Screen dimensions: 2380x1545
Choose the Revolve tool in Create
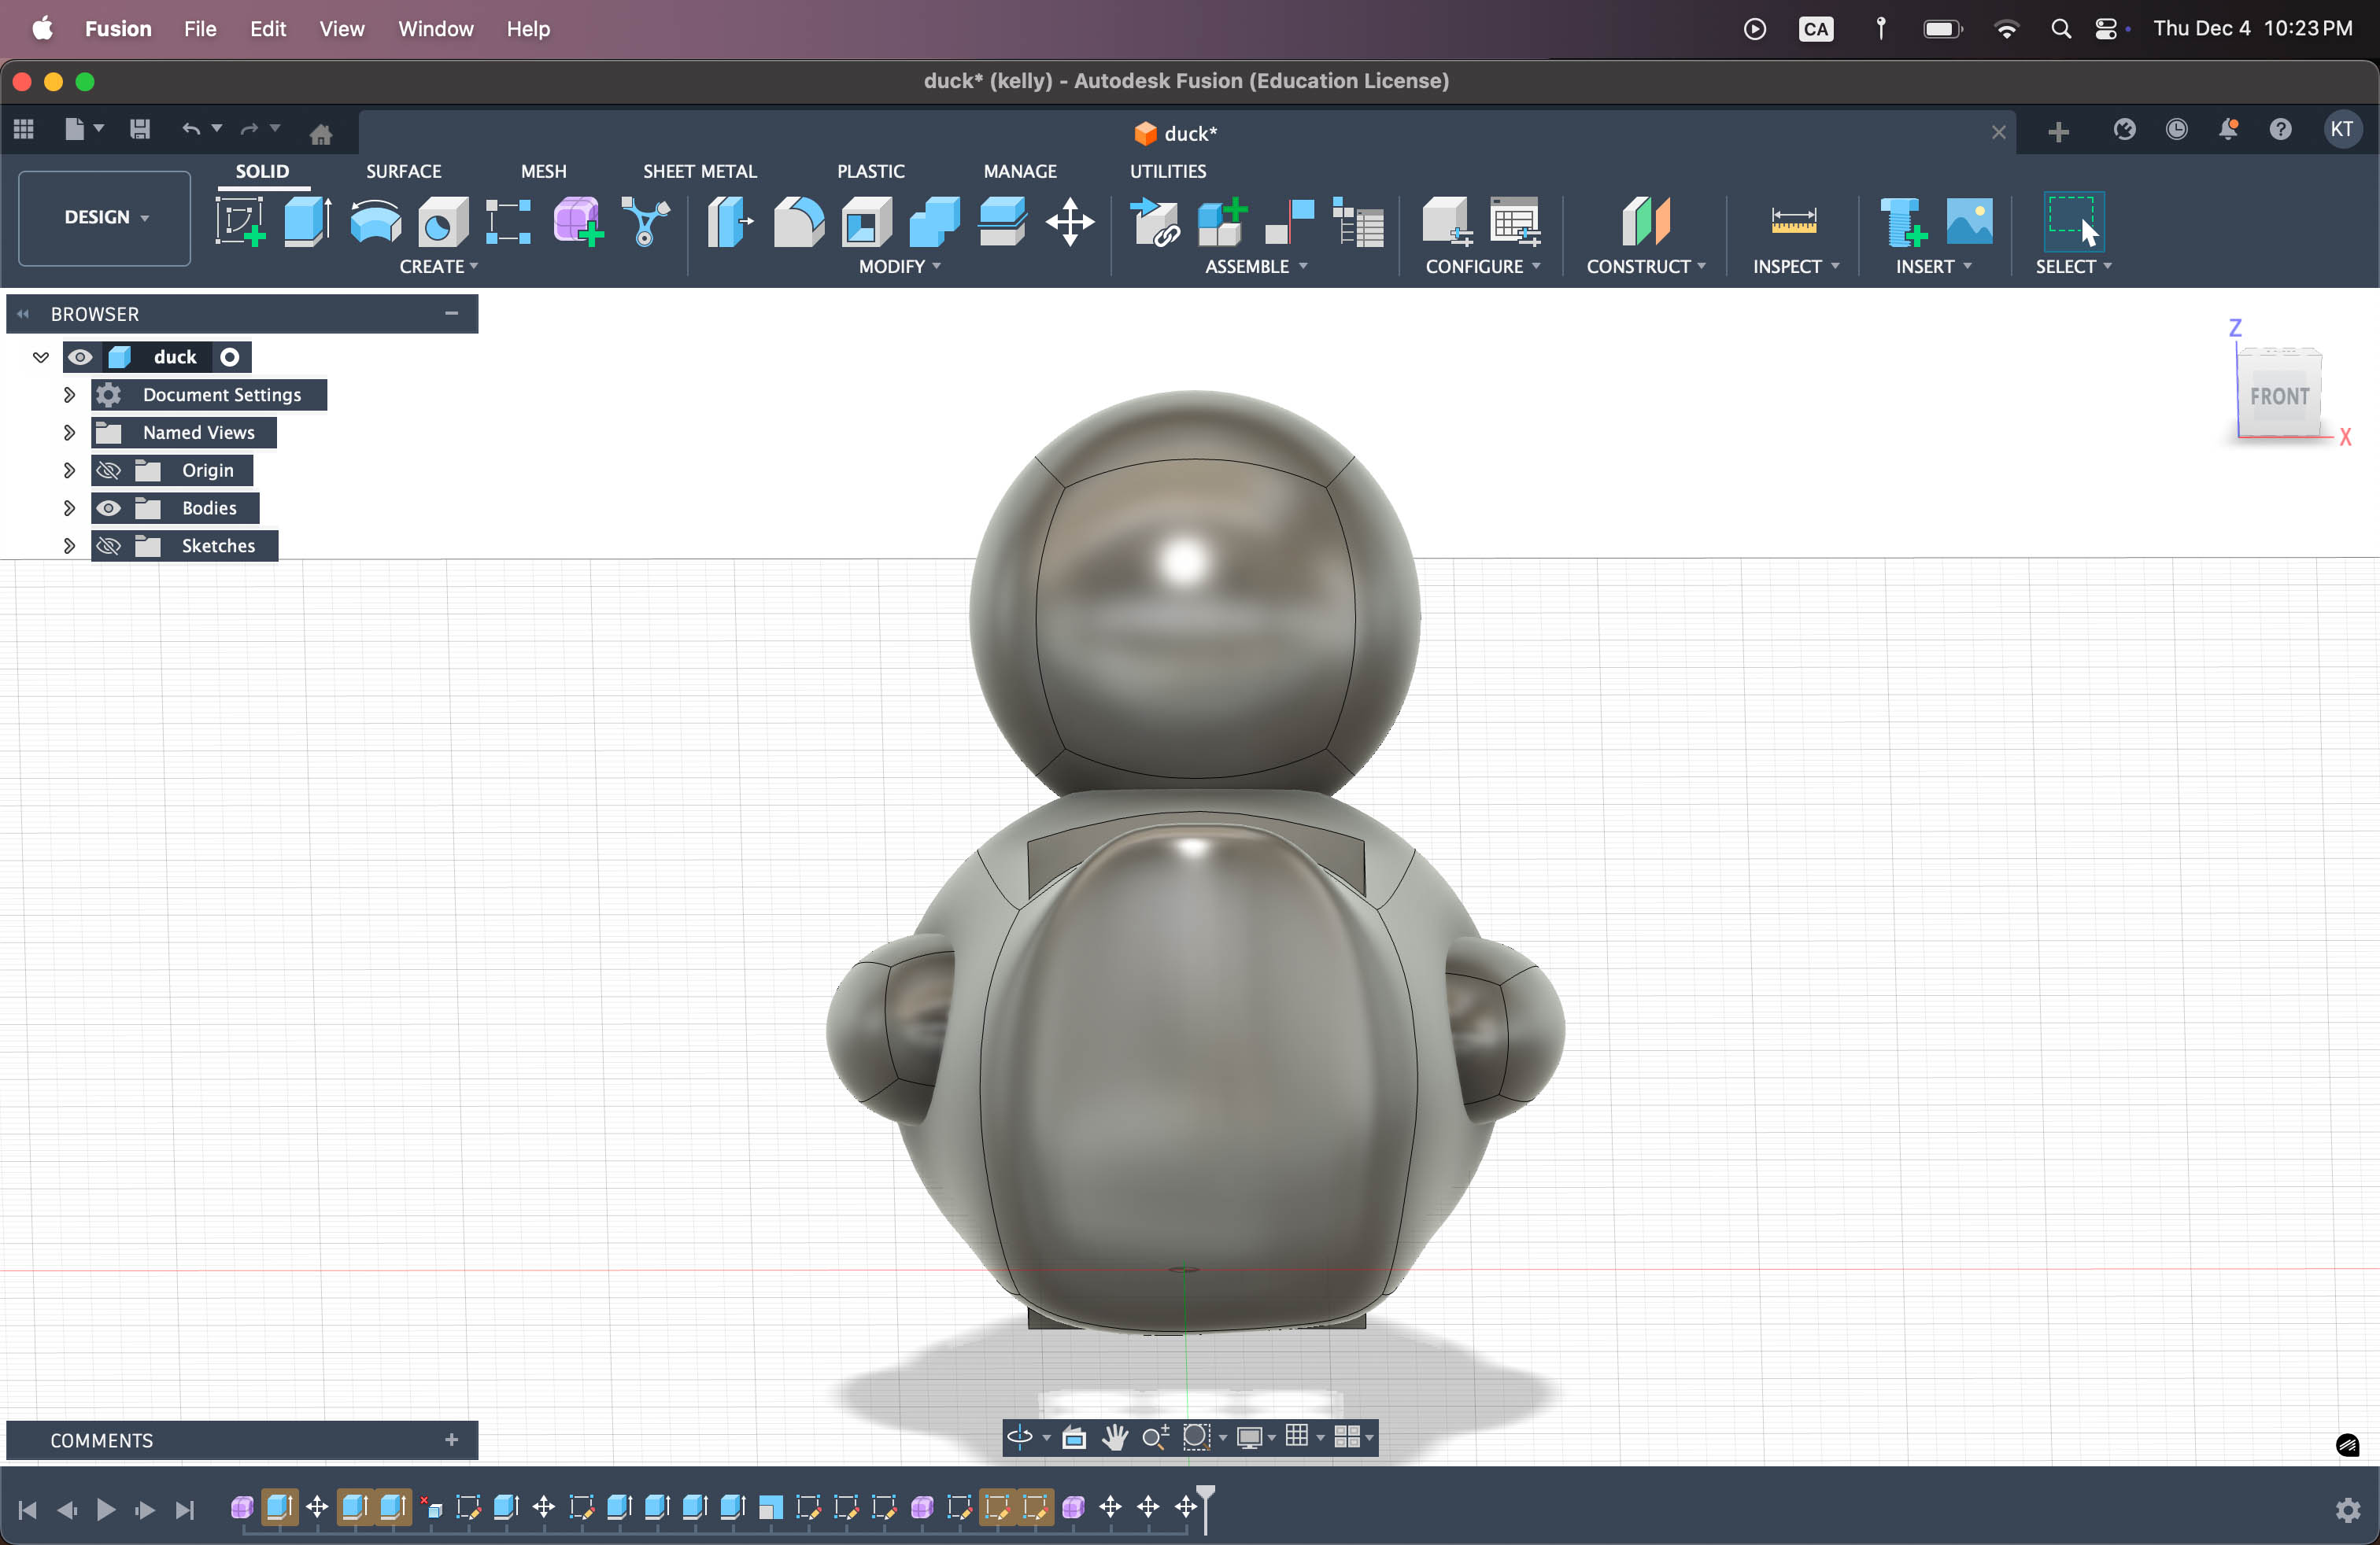(375, 221)
